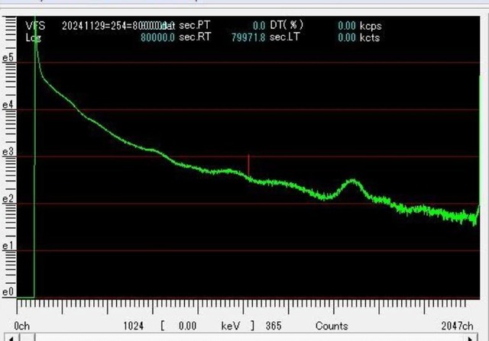489x341 pixels.
Task: Click the 0.0 DT(%) dead time readout
Action: [278, 25]
